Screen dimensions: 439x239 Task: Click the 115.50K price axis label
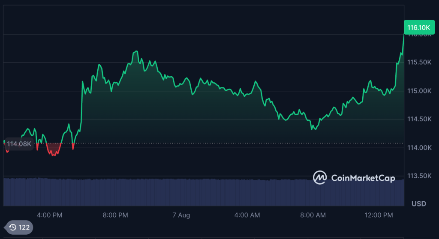click(x=419, y=63)
